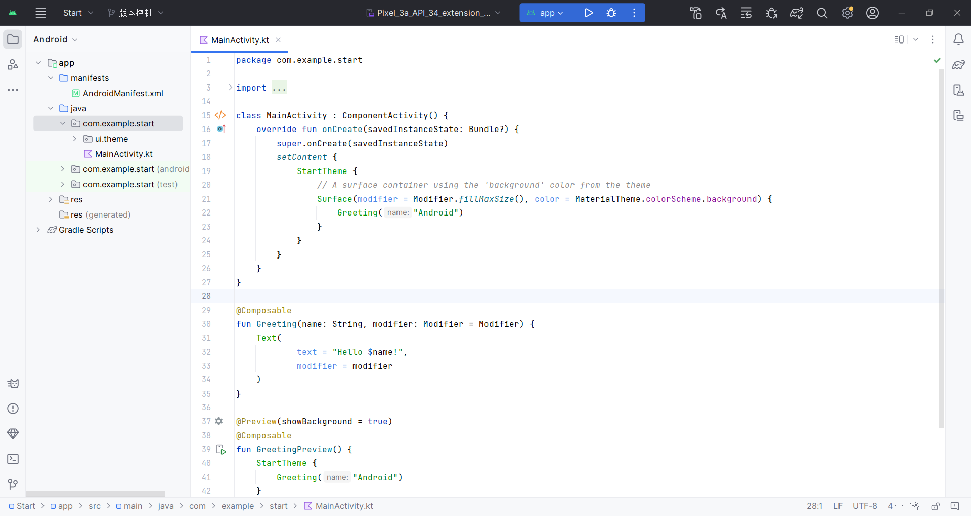Close the MainActivity.kt tab

coord(278,40)
